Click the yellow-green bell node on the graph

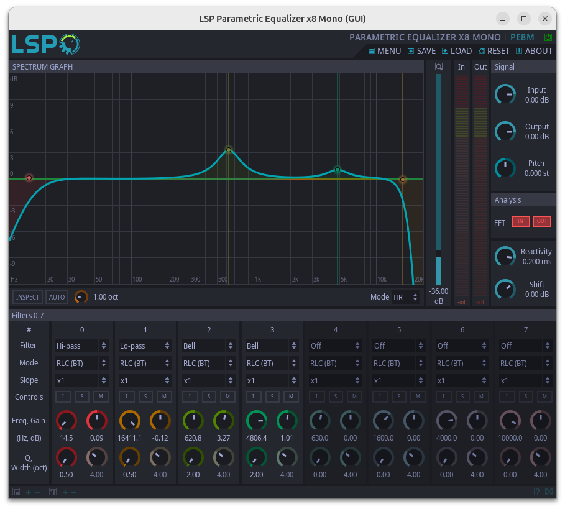click(x=229, y=150)
